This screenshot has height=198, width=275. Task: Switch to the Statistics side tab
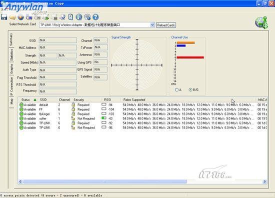(x=11, y=55)
